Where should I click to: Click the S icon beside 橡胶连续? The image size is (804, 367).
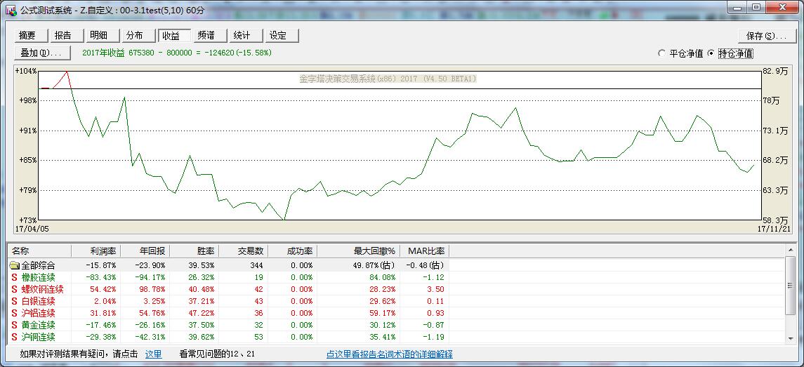14,277
